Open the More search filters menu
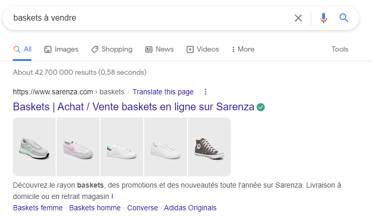This screenshot has width=372, height=217. (x=243, y=49)
